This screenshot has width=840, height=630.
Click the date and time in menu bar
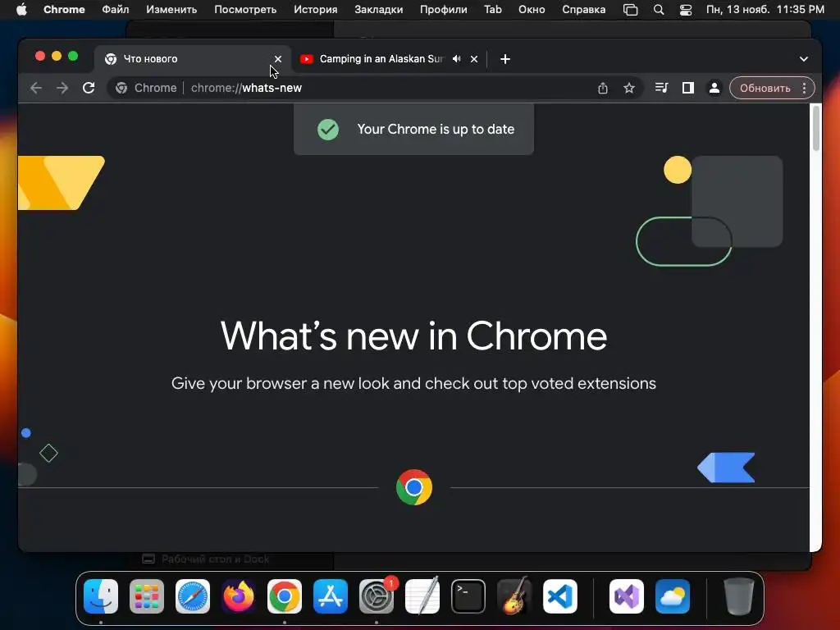[765, 10]
